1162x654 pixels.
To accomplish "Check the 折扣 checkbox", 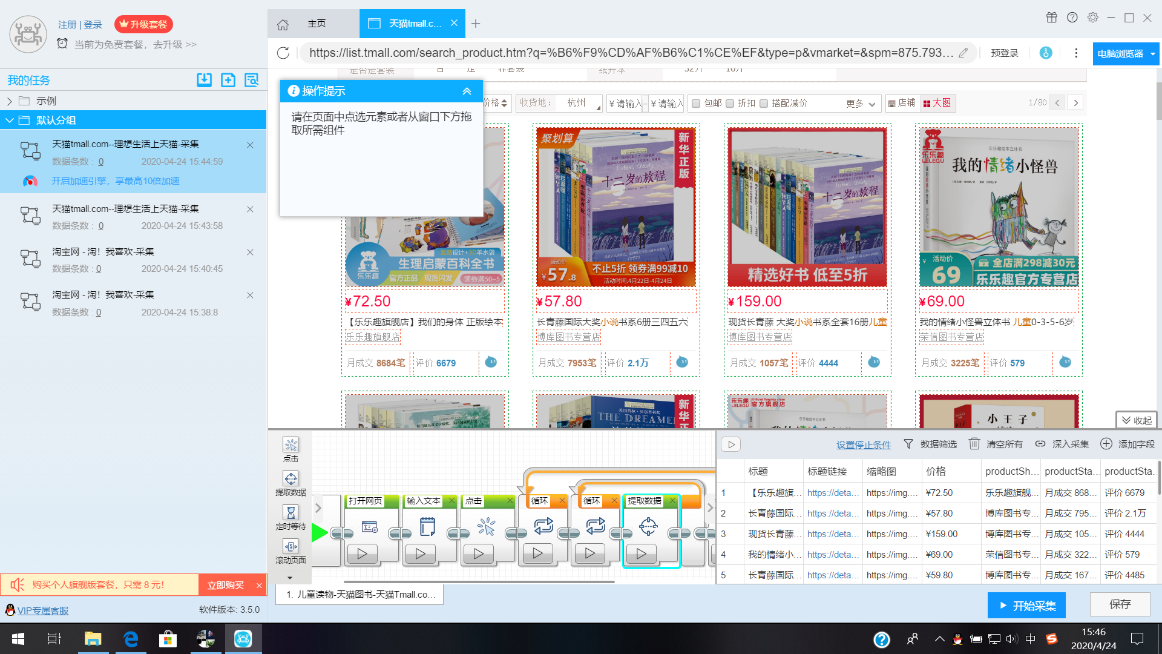I will point(730,104).
